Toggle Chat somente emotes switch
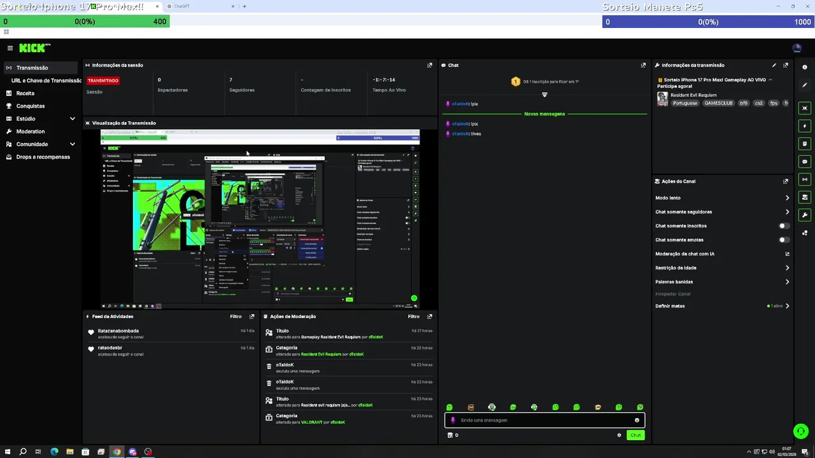This screenshot has height=458, width=815. (x=784, y=240)
